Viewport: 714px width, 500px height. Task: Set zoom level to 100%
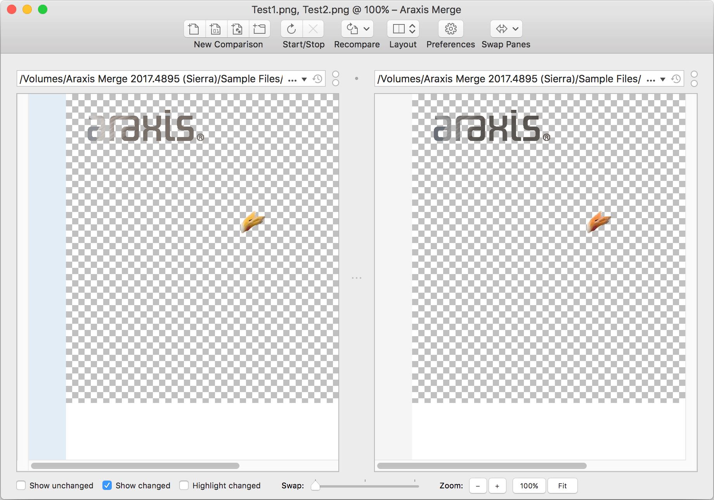point(529,485)
